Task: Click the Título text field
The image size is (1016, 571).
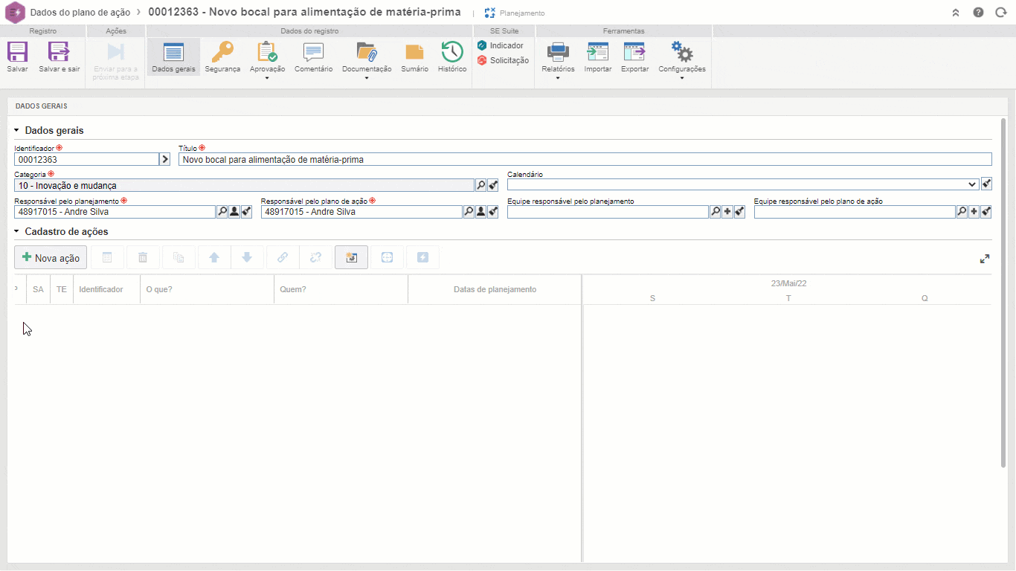Action: point(585,159)
